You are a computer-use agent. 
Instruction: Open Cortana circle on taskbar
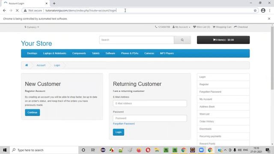(x=83, y=150)
